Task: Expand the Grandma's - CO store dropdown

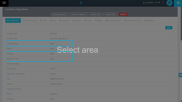Action: tap(153, 2)
